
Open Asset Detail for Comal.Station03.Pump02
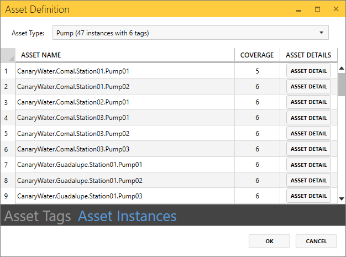308,133
